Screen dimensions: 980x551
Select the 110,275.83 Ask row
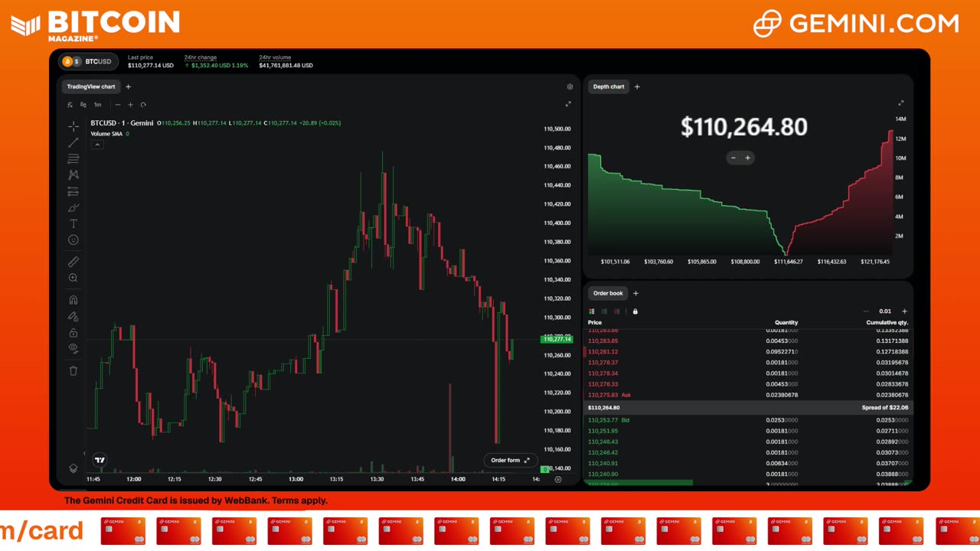(x=747, y=395)
